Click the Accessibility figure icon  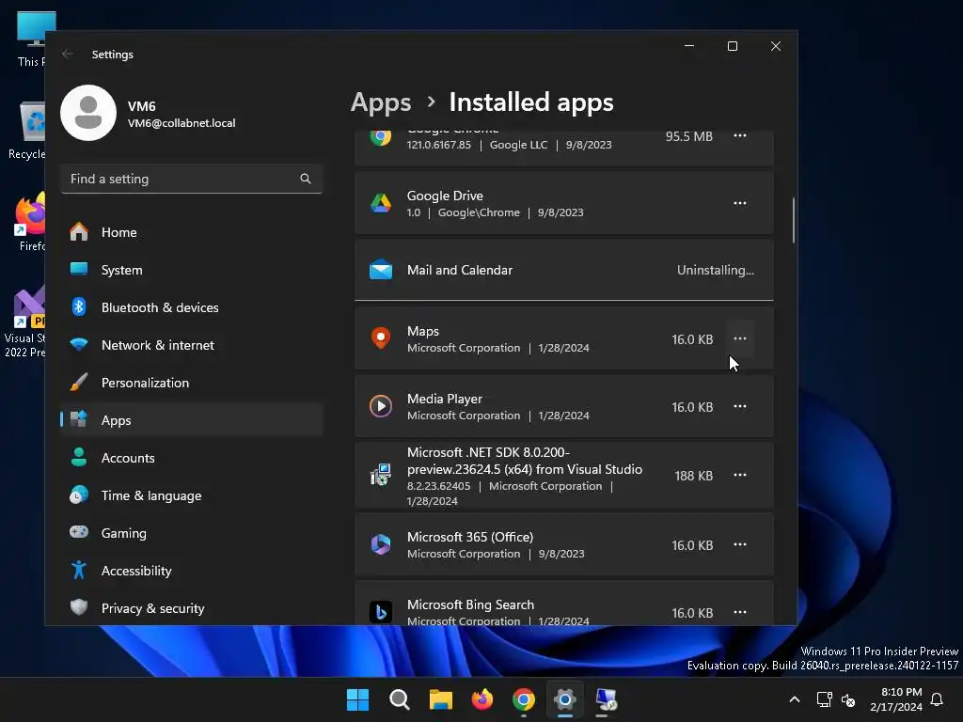79,570
